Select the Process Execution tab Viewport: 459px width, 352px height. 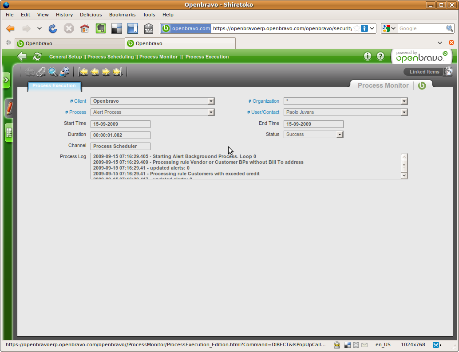[54, 86]
